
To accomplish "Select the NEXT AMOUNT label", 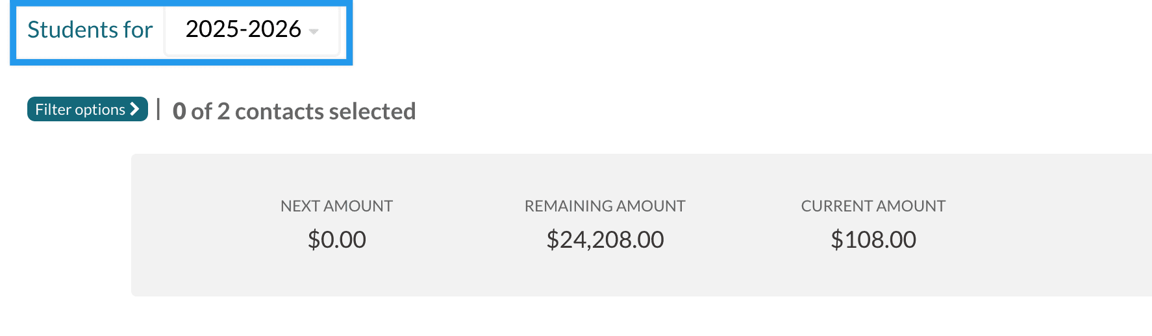I will (x=336, y=206).
